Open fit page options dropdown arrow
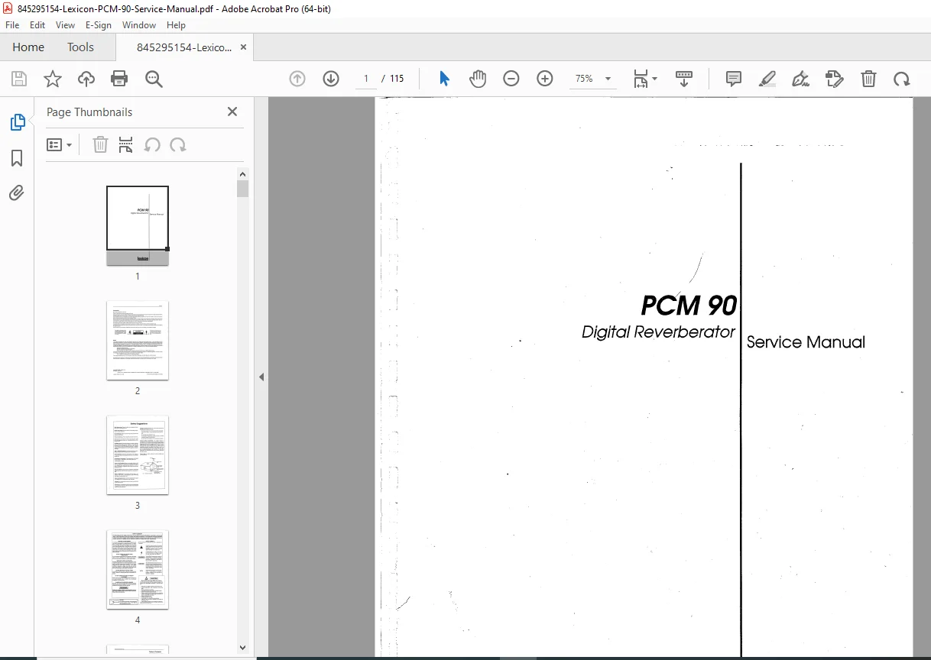The image size is (931, 660). [655, 79]
